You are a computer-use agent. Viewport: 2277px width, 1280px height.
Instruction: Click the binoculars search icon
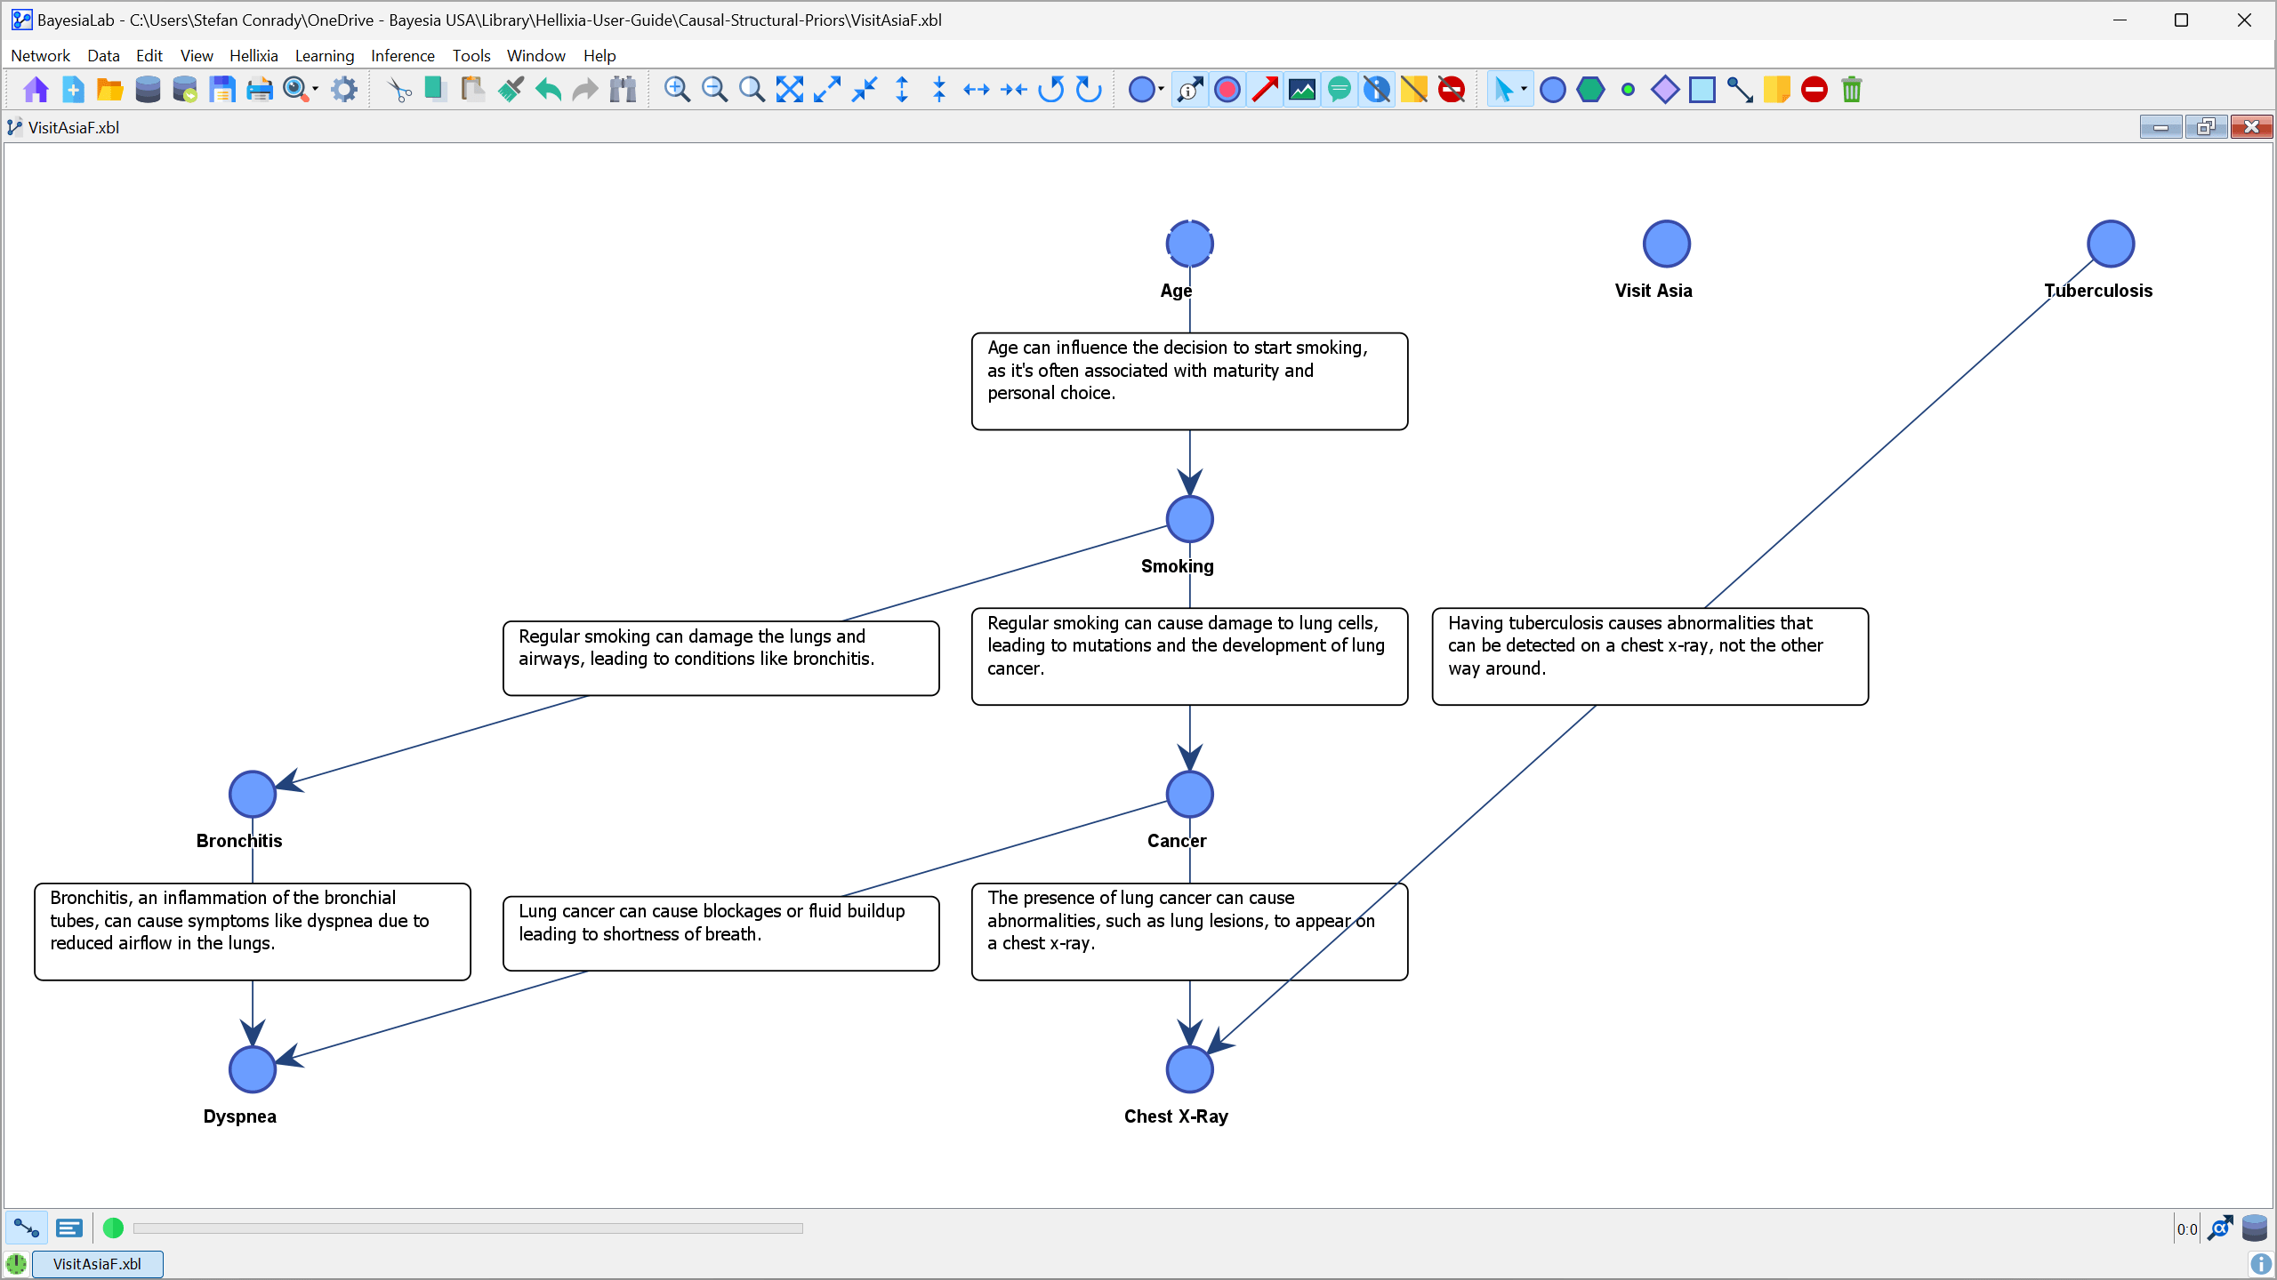click(x=623, y=90)
